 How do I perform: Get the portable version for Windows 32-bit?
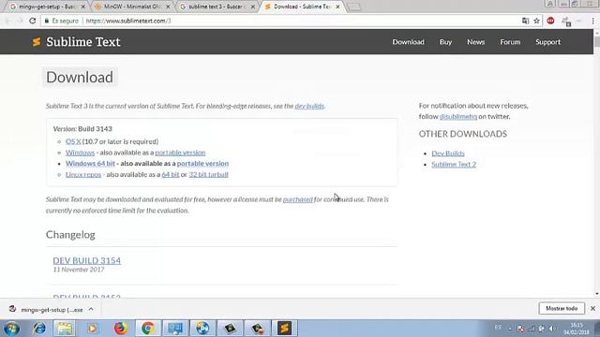pyautogui.click(x=180, y=153)
